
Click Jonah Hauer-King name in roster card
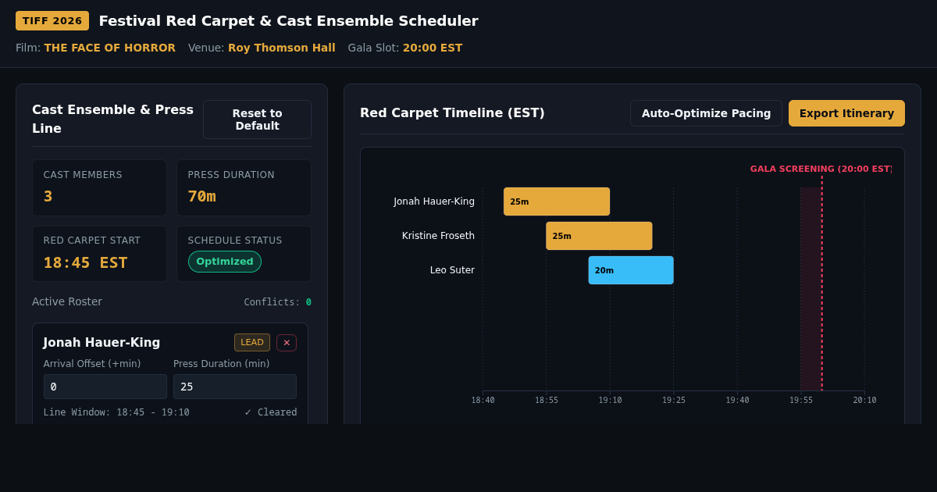(102, 343)
